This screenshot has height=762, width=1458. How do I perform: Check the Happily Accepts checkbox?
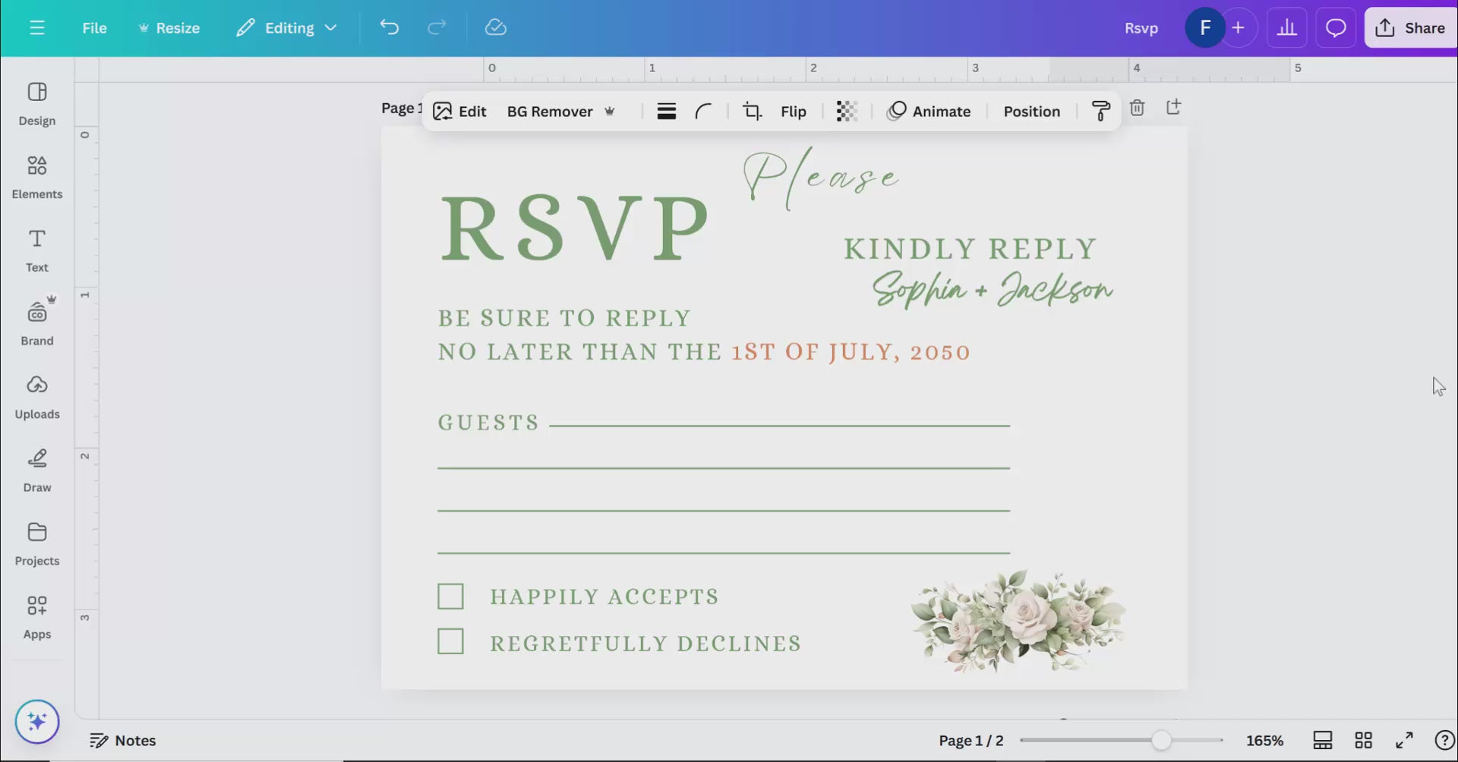click(x=450, y=597)
